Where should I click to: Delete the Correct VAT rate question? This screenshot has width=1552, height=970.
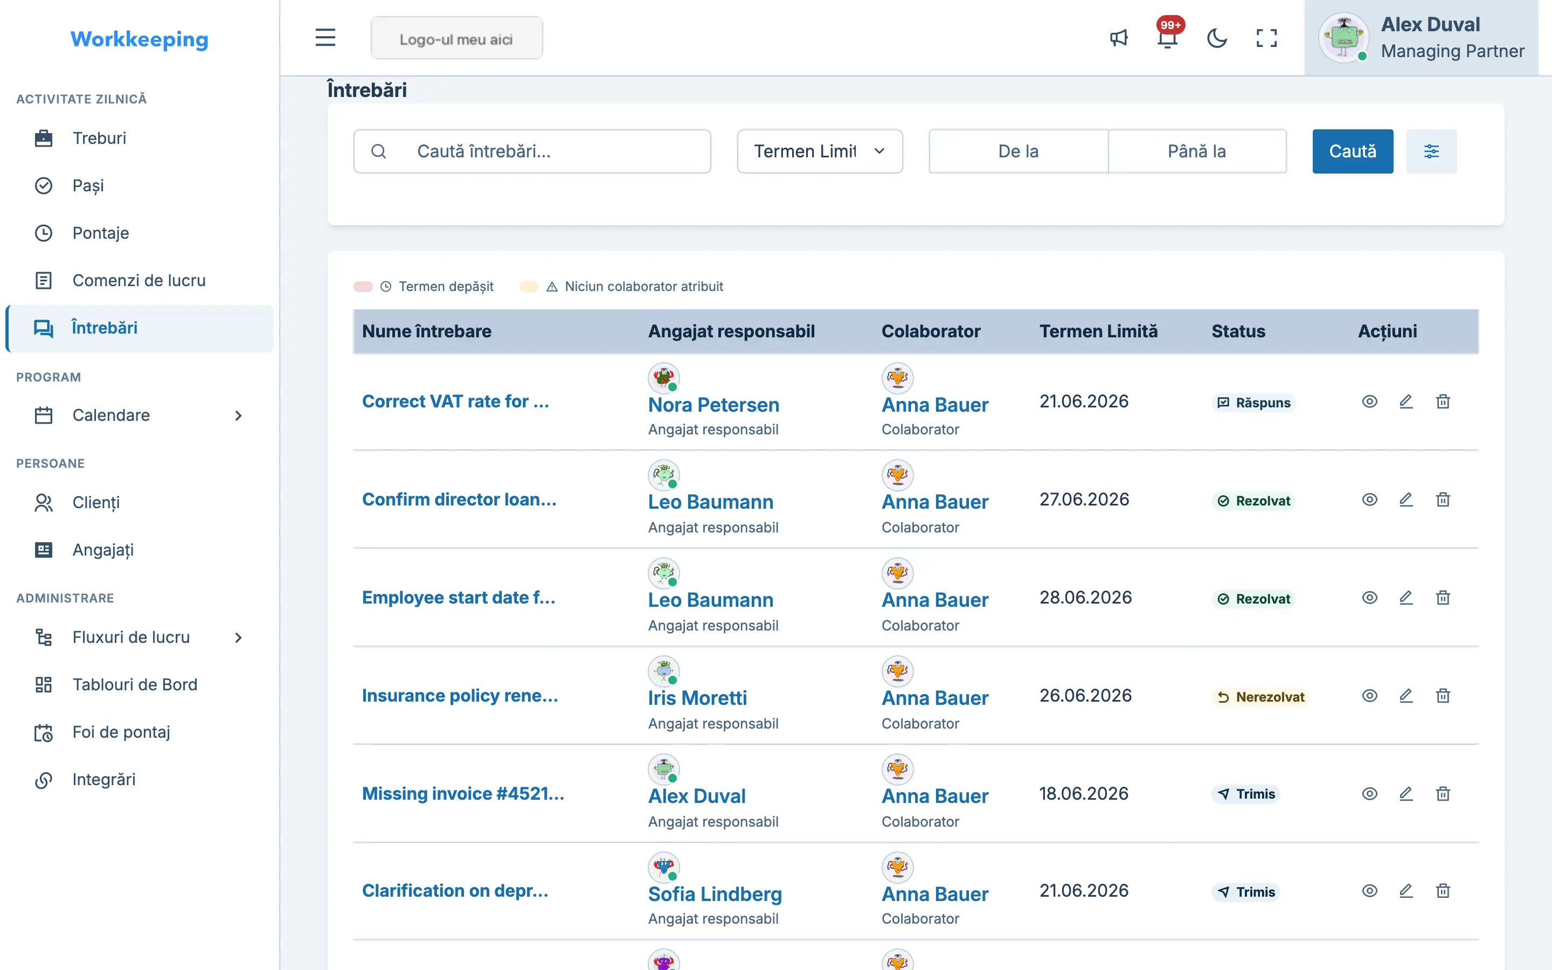(x=1442, y=401)
